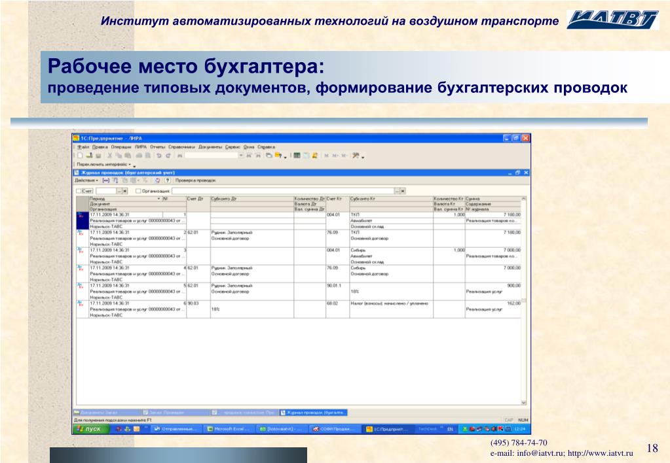Click the ellipsis select button of Организация field

(397, 191)
